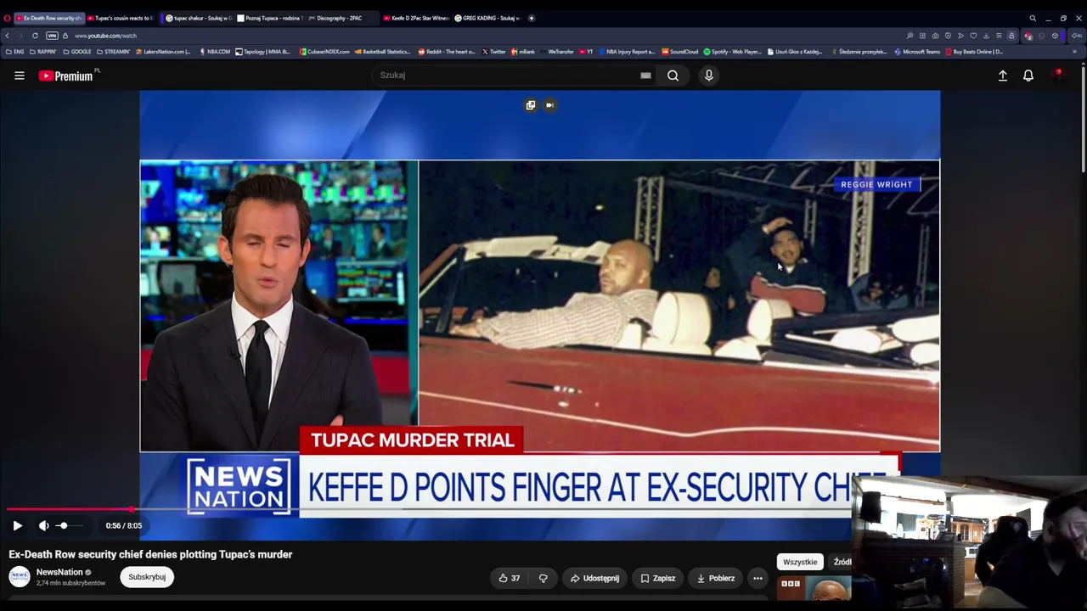Click the Udostępnij share button
The height and width of the screenshot is (611, 1087).
point(594,578)
